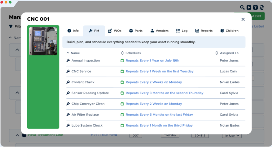Switch to the Children tab
Screen dimensions: 272x147
coord(229,31)
